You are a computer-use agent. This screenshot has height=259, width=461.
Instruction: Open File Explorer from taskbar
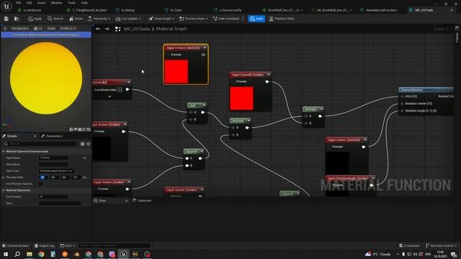(30, 254)
